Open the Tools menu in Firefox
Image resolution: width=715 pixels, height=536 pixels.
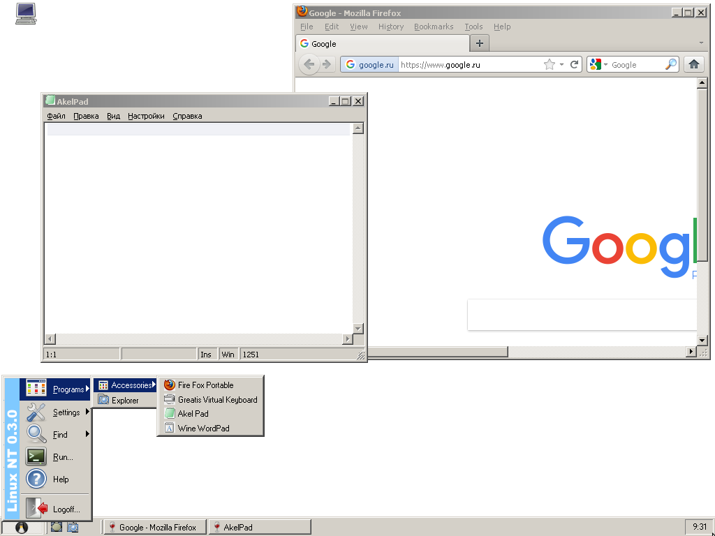point(473,27)
